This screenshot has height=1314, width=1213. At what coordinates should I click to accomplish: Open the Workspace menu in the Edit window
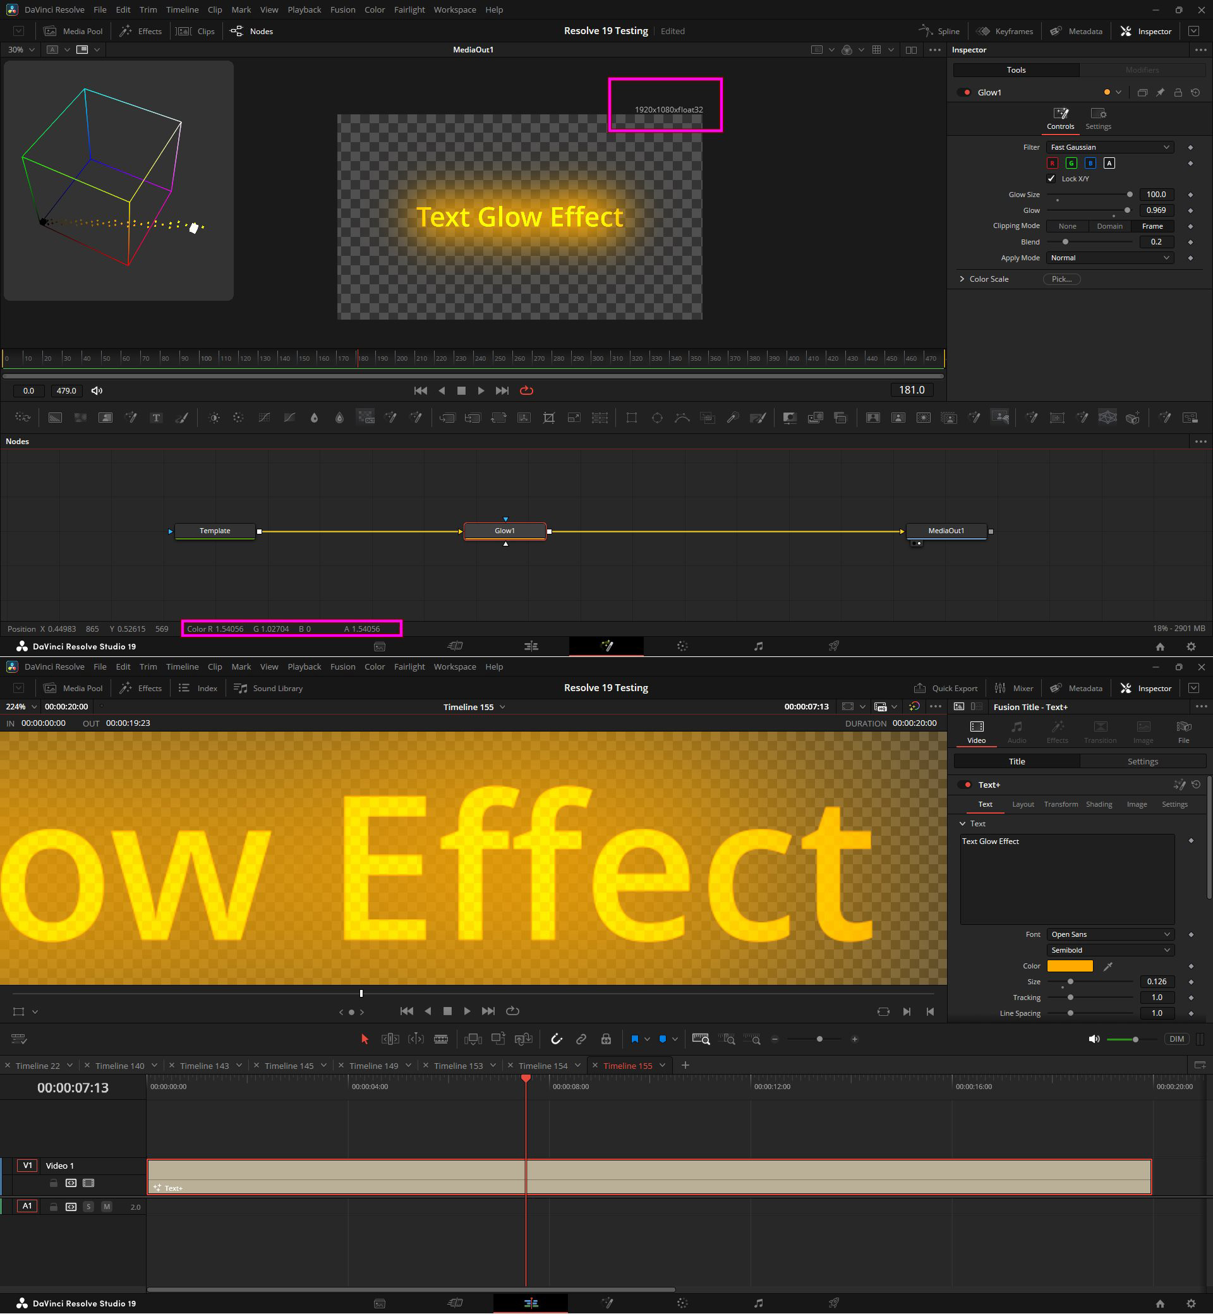(455, 667)
